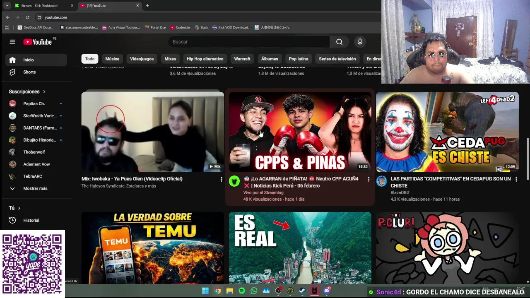Click the YouTube logo
The image size is (530, 298).
37,42
